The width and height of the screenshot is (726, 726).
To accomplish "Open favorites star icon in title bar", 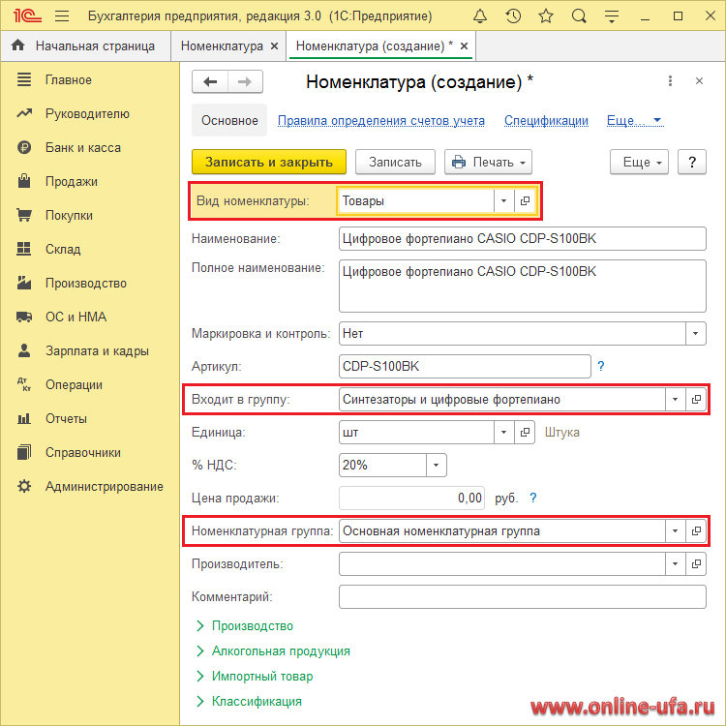I will [x=546, y=16].
